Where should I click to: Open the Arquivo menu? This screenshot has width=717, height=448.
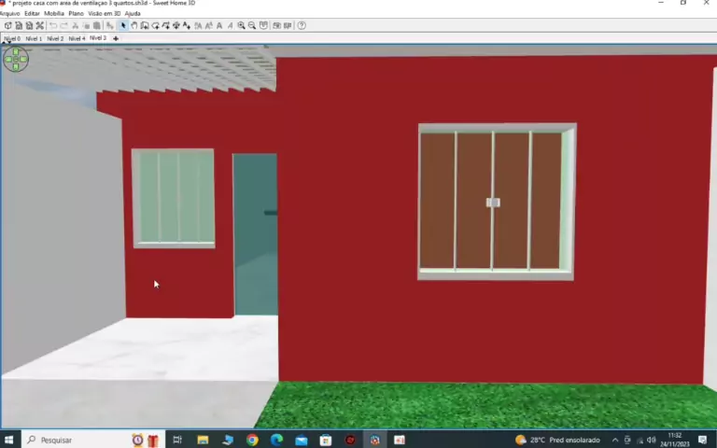[9, 14]
